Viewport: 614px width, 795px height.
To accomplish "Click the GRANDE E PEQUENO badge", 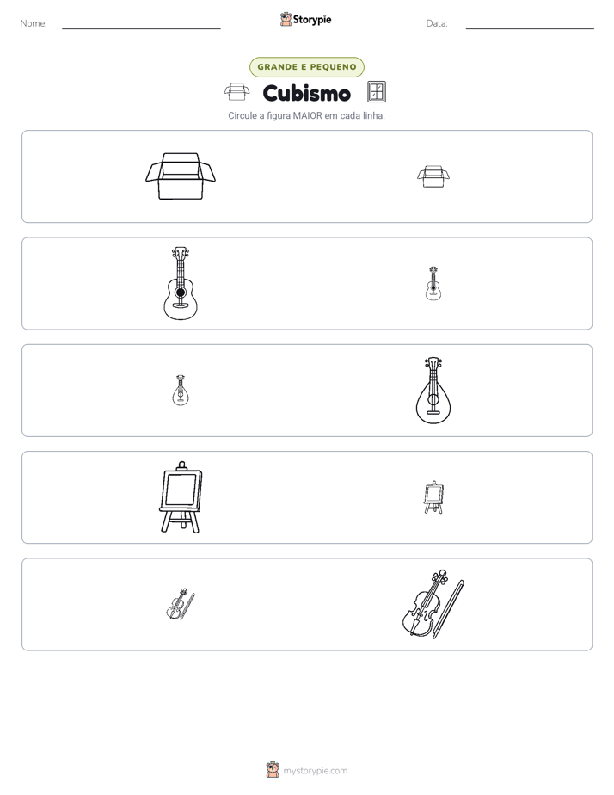I will point(306,67).
